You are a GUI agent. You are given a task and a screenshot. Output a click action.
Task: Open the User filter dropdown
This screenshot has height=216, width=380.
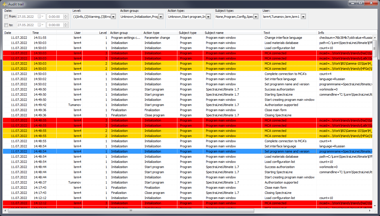tap(303, 17)
